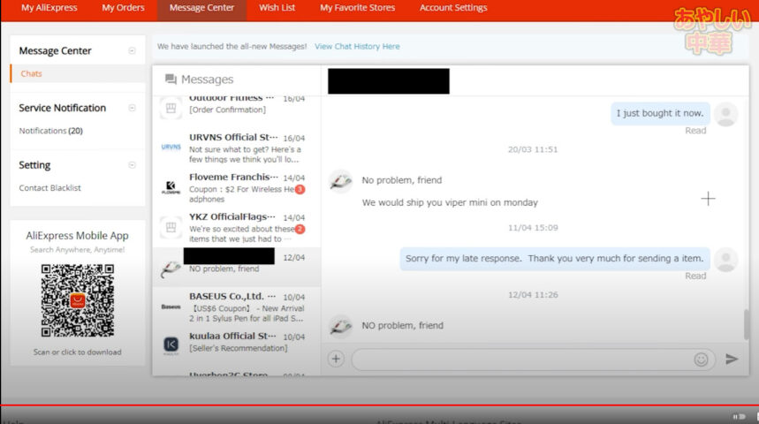The height and width of the screenshot is (424, 759).
Task: Click the QR code to download app
Action: [x=78, y=300]
